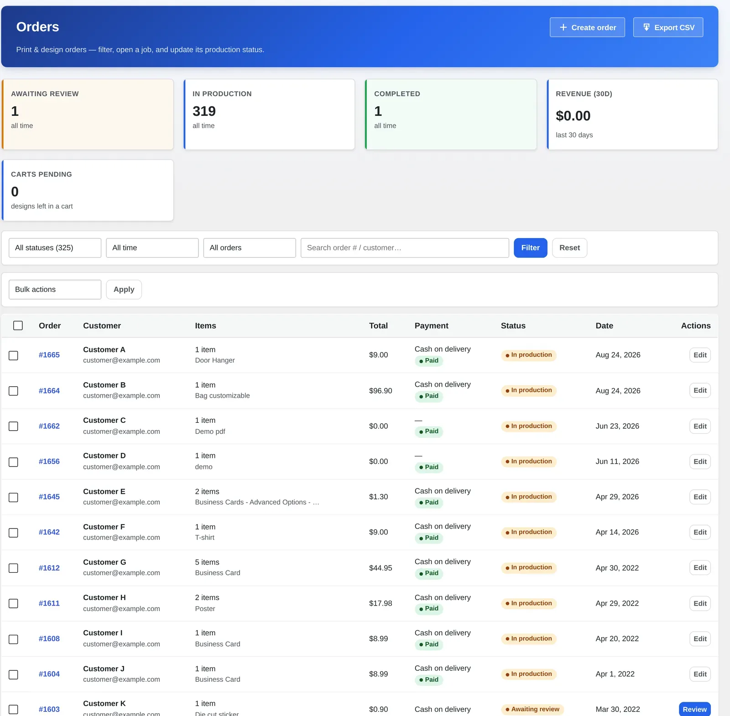Review order #1603
Viewport: 730px width, 716px height.
[x=694, y=709]
